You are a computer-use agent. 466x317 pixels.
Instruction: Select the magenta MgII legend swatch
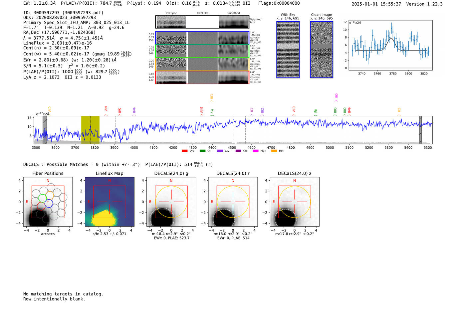[x=256, y=151]
